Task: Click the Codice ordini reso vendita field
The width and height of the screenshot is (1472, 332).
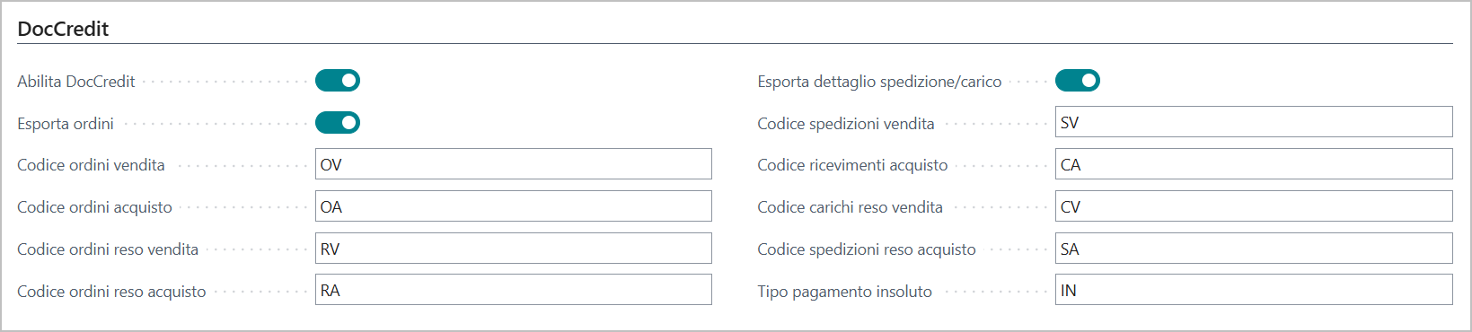Action: [x=514, y=249]
